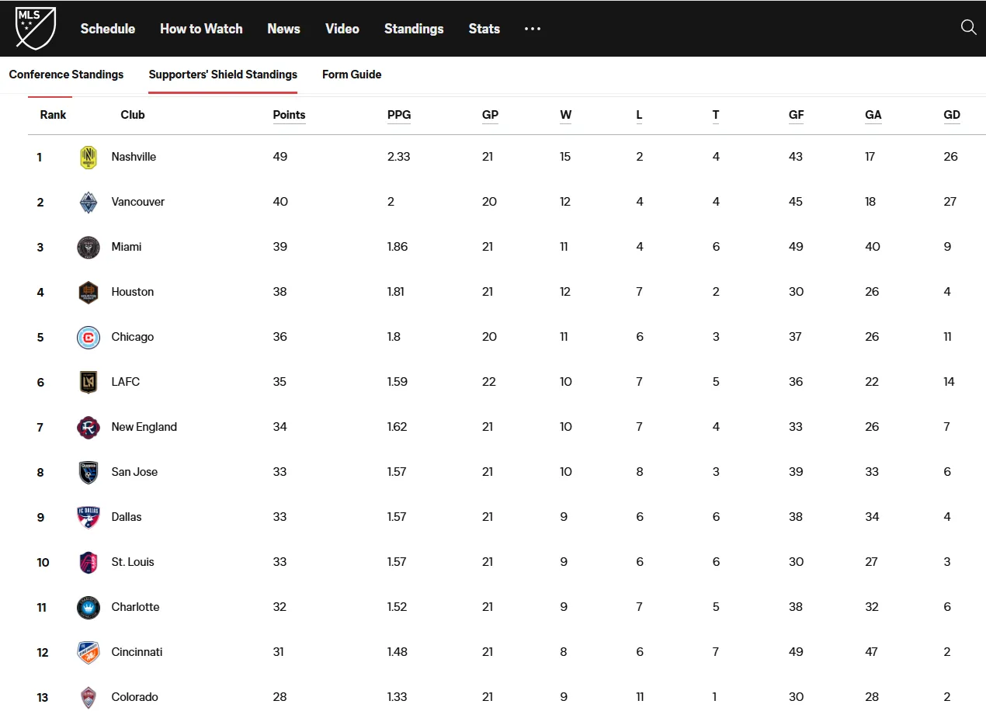This screenshot has width=986, height=725.
Task: Switch to the Form Guide tab
Action: [352, 75]
